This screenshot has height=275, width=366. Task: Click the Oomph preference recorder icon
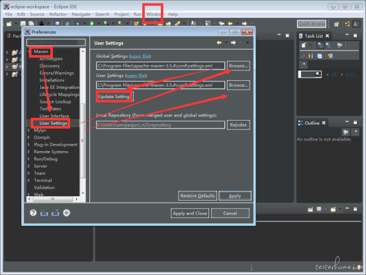67,213
